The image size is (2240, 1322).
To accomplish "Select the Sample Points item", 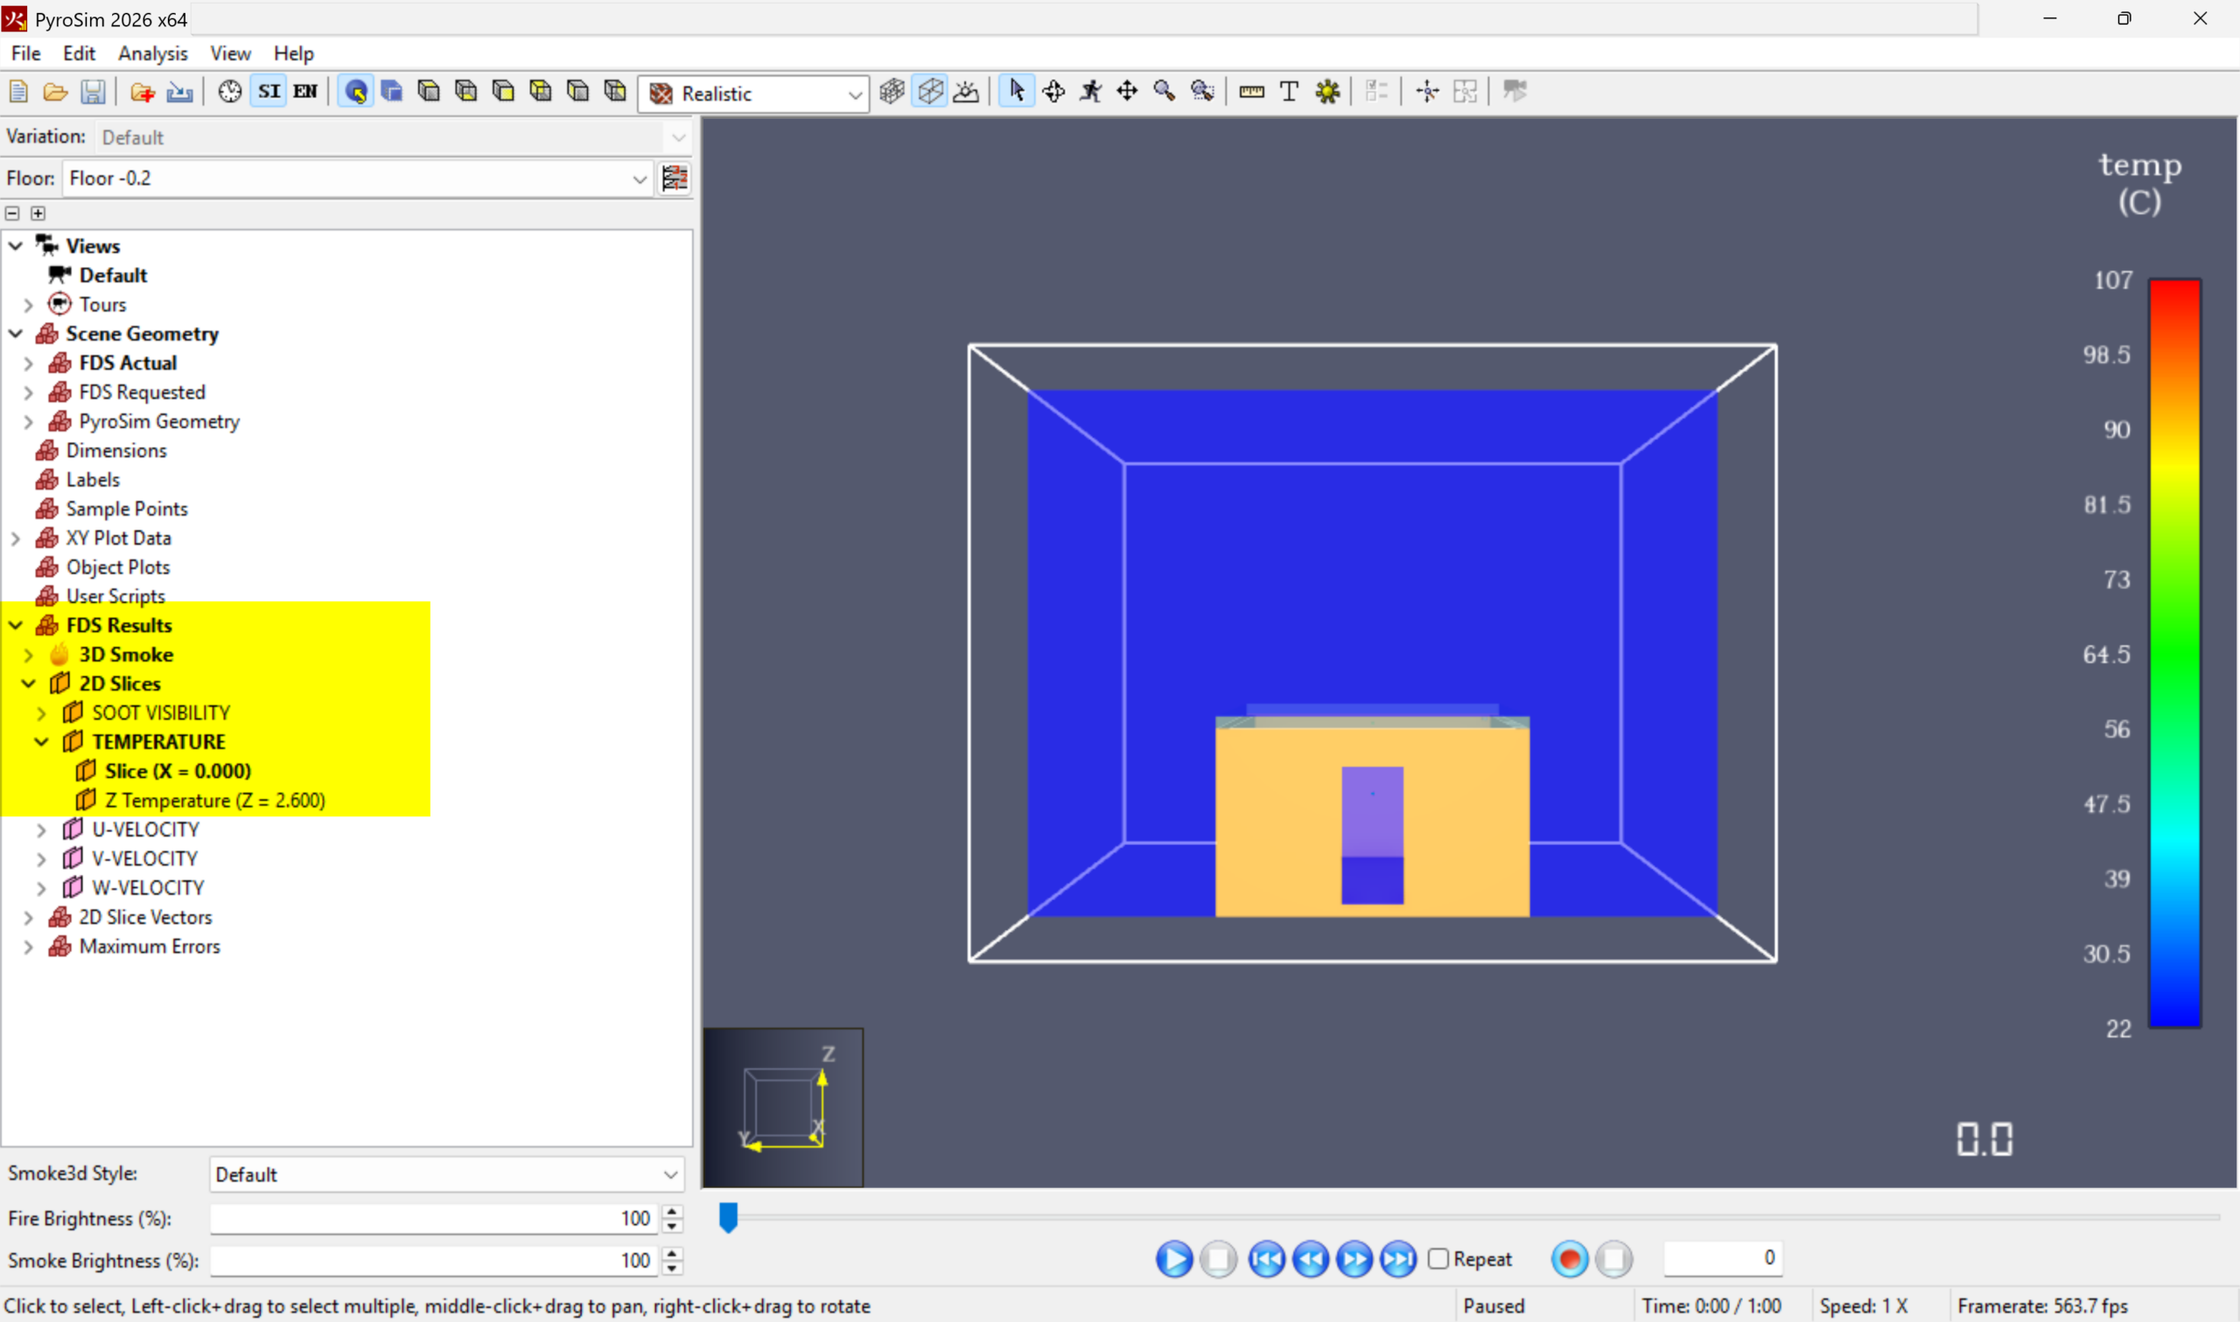I will tap(127, 508).
